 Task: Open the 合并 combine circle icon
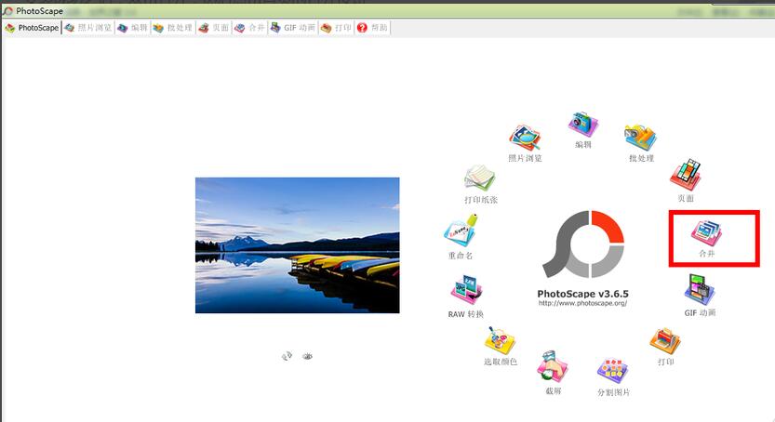point(707,232)
